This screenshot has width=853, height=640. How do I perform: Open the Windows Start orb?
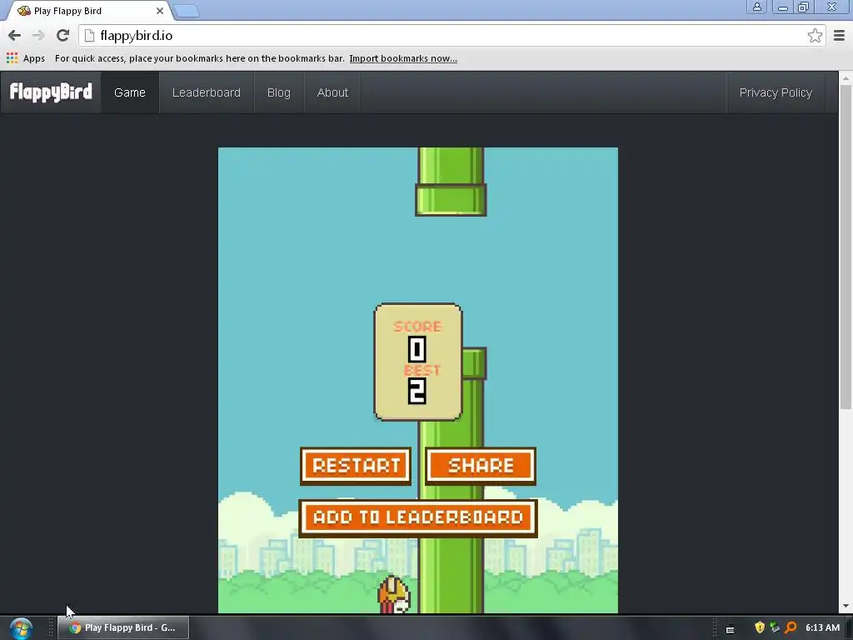pyautogui.click(x=21, y=627)
